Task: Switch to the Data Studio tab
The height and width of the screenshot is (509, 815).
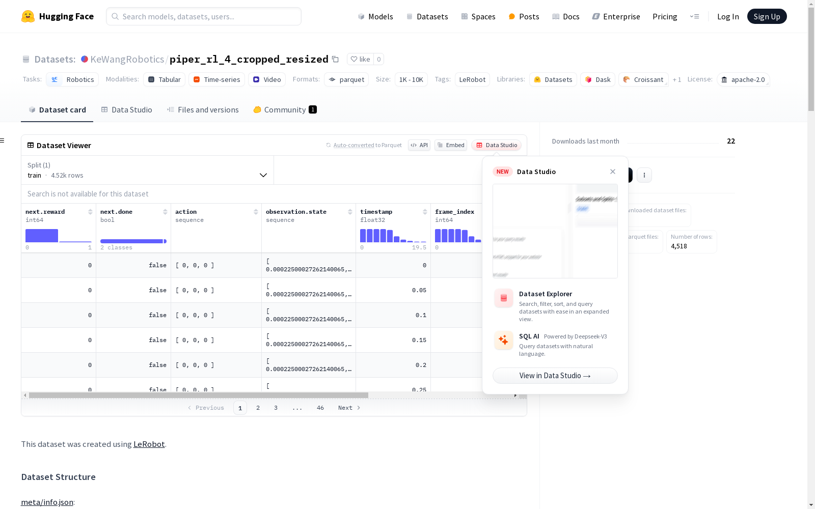Action: 126,110
